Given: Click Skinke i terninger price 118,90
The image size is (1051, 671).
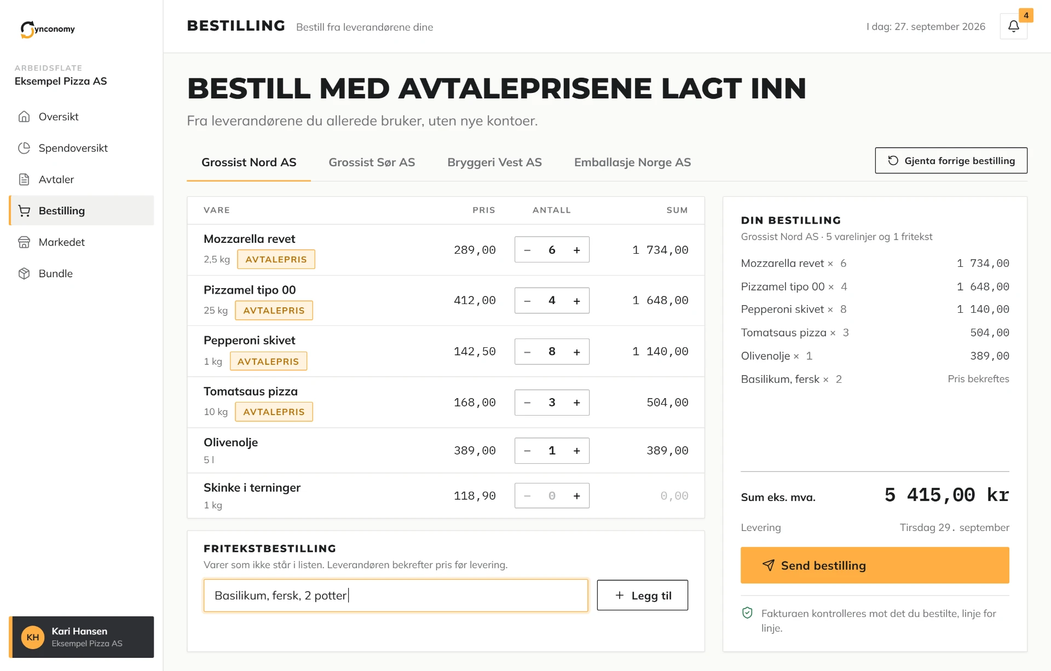Looking at the screenshot, I should tap(475, 495).
